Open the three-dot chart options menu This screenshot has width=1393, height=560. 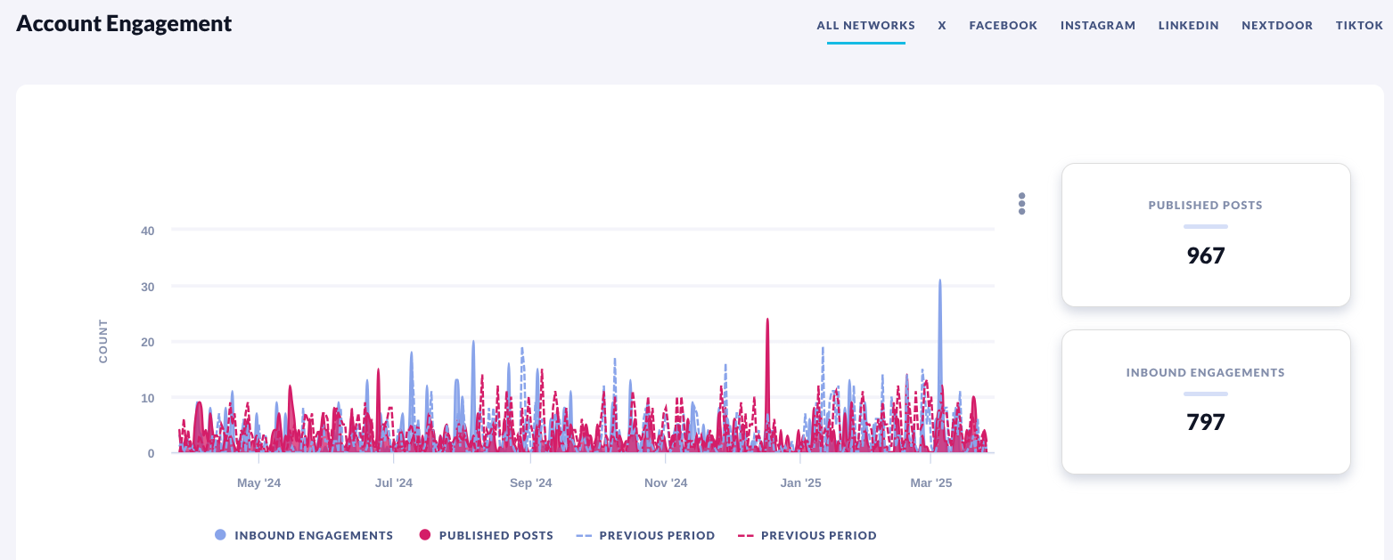tap(1021, 204)
